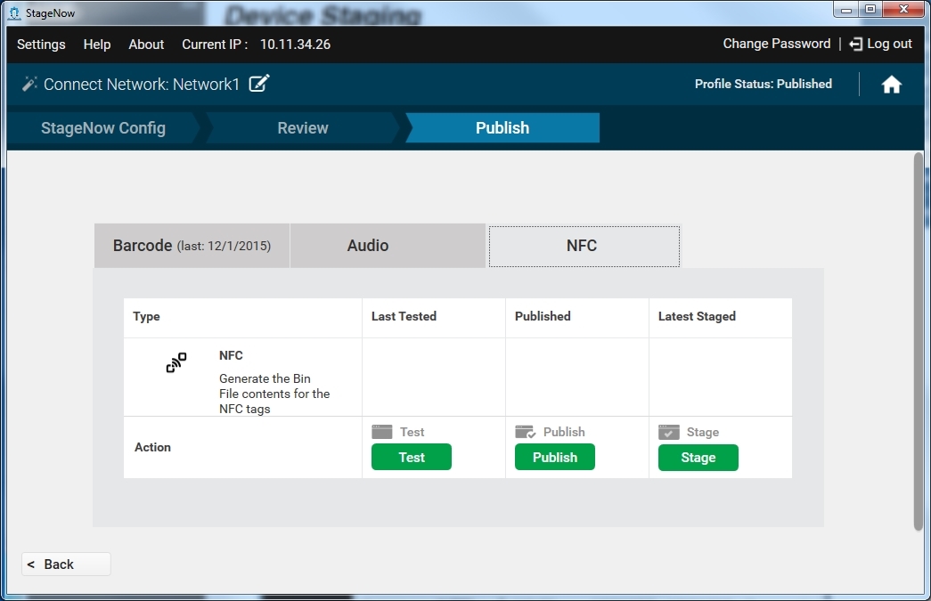The image size is (931, 601).
Task: Go to the StageNow Config step
Action: [103, 128]
